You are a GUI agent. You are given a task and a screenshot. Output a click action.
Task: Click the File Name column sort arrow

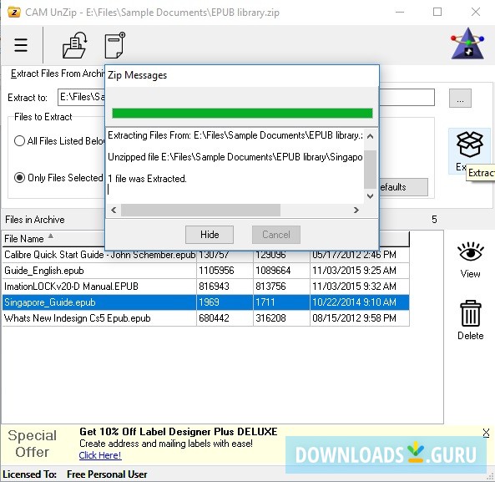tap(51, 236)
